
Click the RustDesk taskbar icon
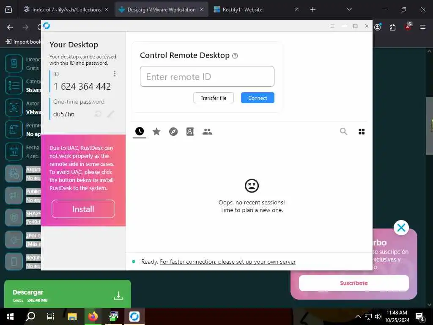tap(134, 317)
